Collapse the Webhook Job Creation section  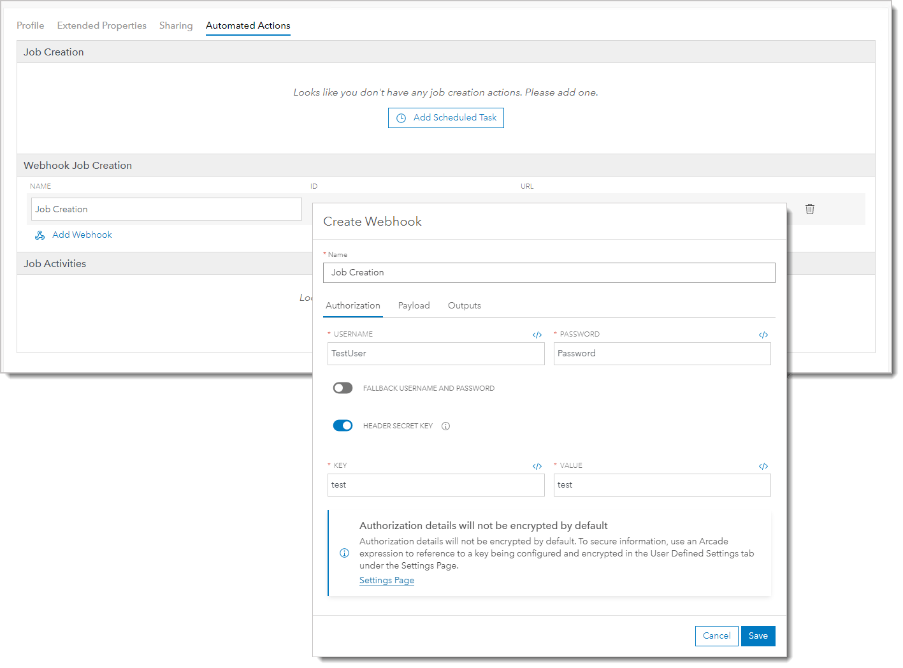point(77,165)
